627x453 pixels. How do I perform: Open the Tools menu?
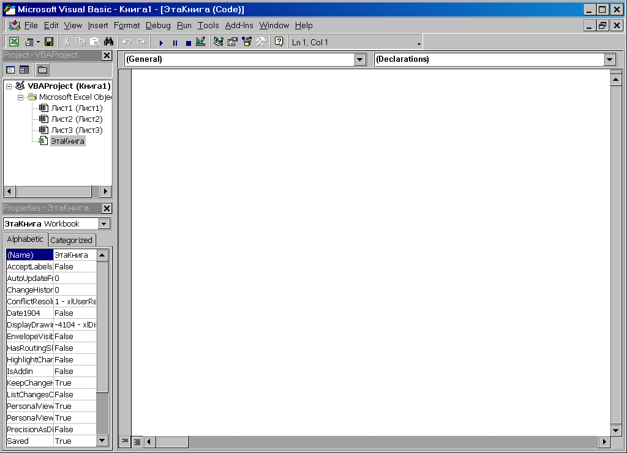(208, 26)
